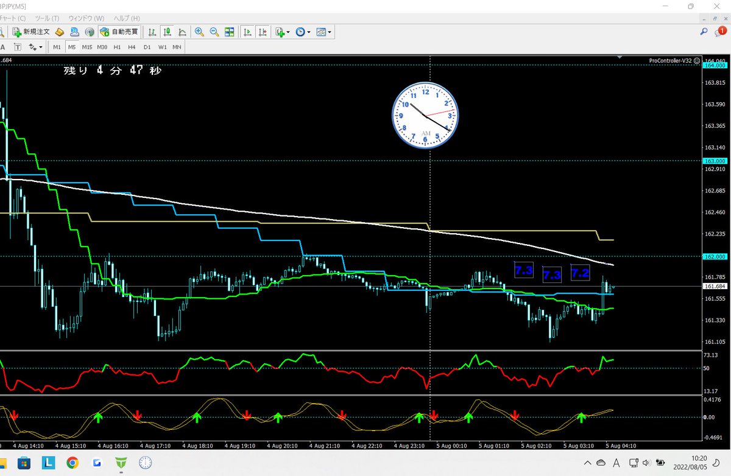Viewport: 731px width, 476px height.
Task: Select the first blue 7.3 label
Action: click(524, 270)
